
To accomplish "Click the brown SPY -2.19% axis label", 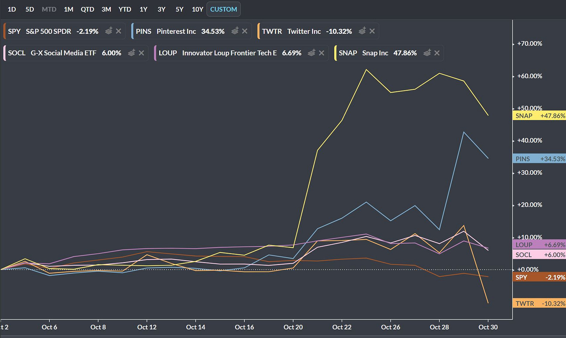I will point(539,277).
